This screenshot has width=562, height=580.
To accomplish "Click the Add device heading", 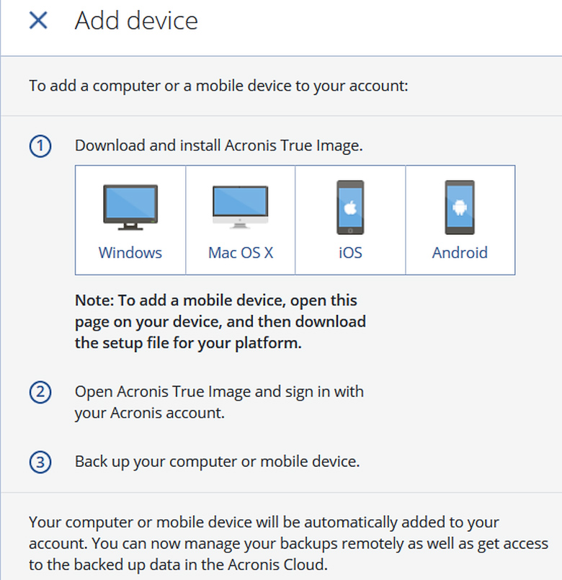I will pyautogui.click(x=136, y=21).
